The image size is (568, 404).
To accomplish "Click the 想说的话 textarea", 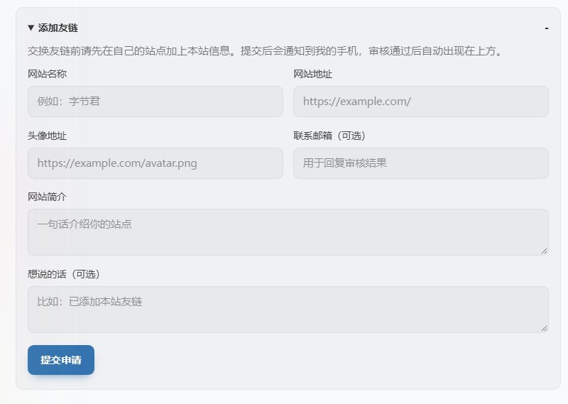I will 288,310.
